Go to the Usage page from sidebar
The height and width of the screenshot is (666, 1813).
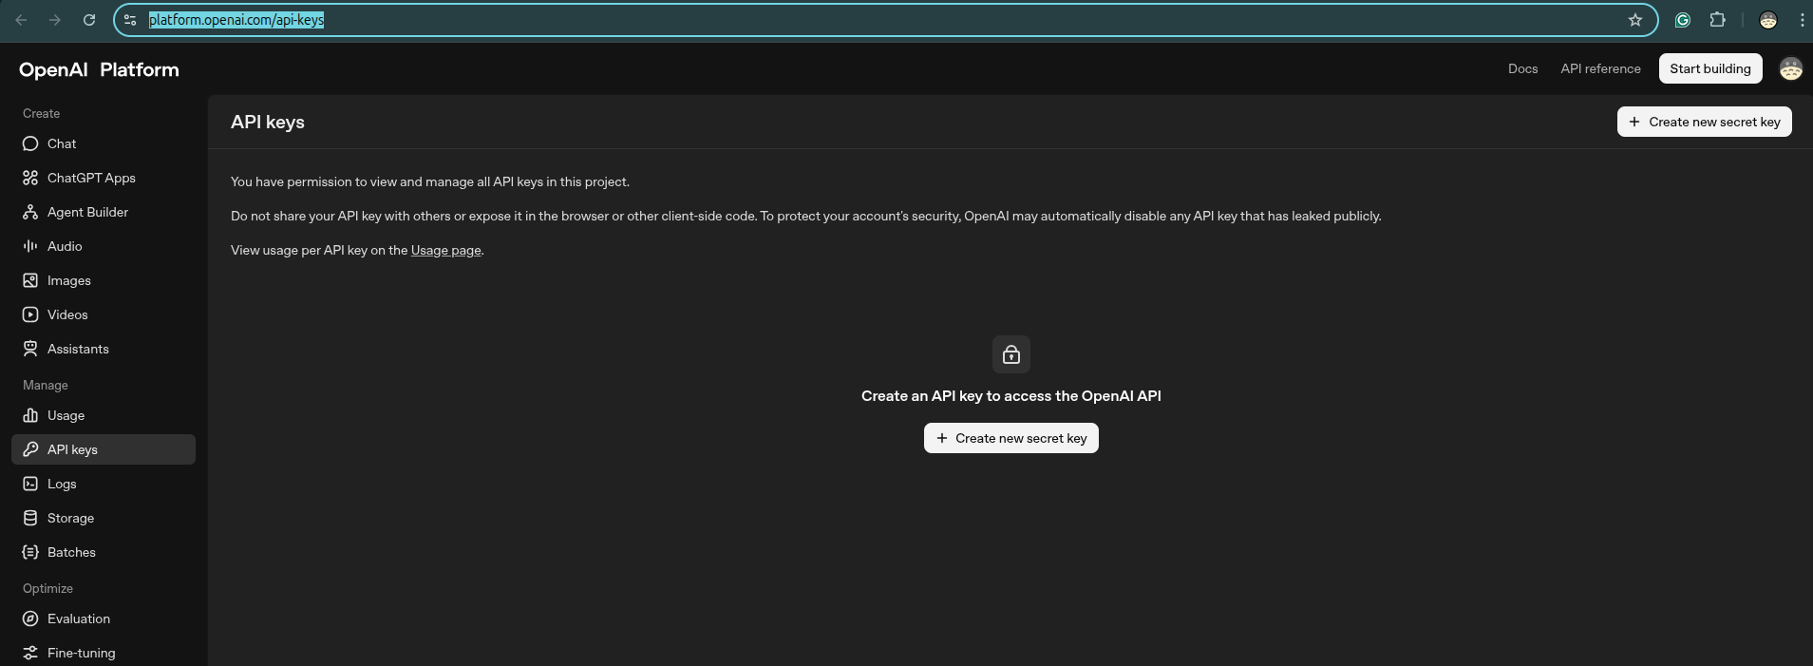104,415
